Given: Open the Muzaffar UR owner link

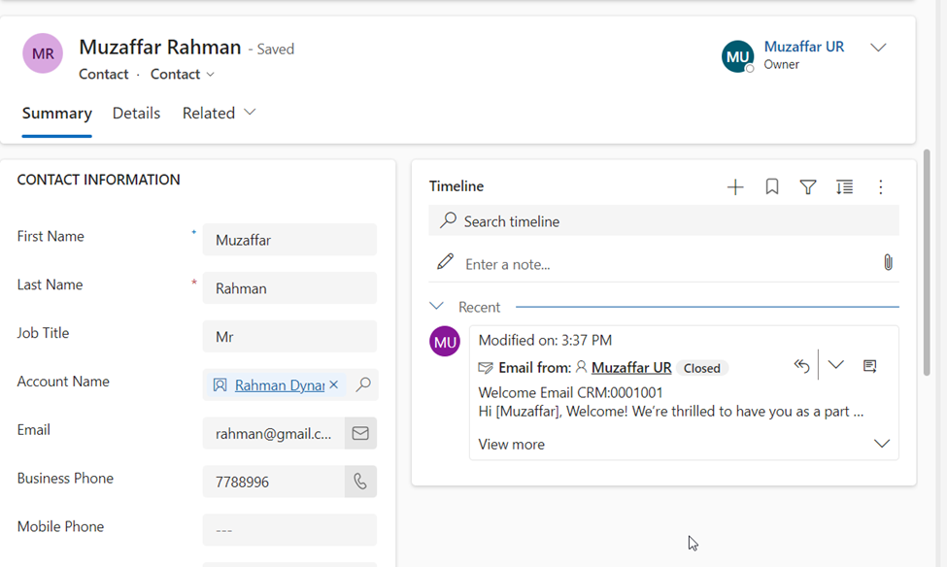Looking at the screenshot, I should 804,47.
